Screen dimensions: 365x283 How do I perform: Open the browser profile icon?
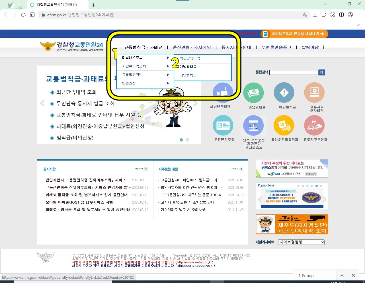tap(350, 15)
